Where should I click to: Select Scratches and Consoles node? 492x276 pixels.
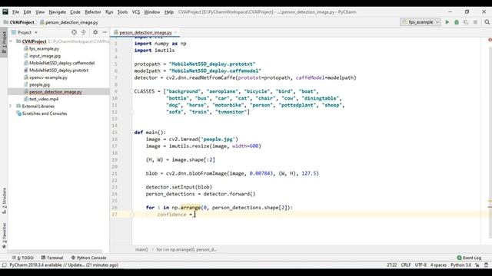click(x=45, y=113)
